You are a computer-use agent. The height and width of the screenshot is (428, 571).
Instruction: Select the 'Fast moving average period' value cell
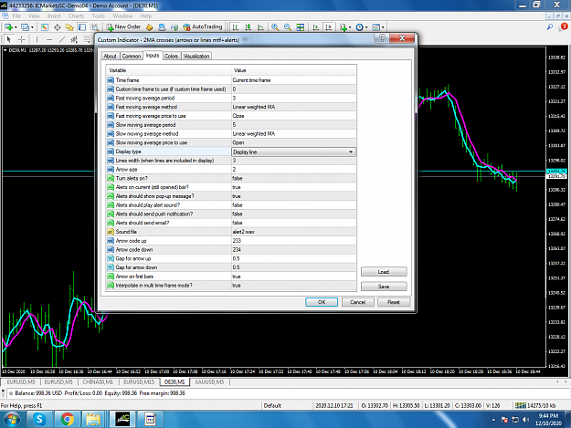pos(293,99)
